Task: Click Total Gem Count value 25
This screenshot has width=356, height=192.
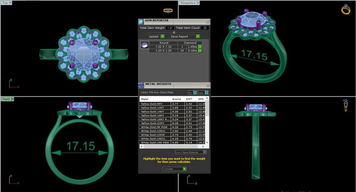Action: pos(205,28)
